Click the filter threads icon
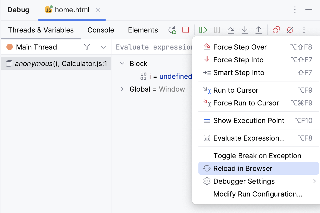Viewport: 320px width, 213px height. tap(87, 47)
